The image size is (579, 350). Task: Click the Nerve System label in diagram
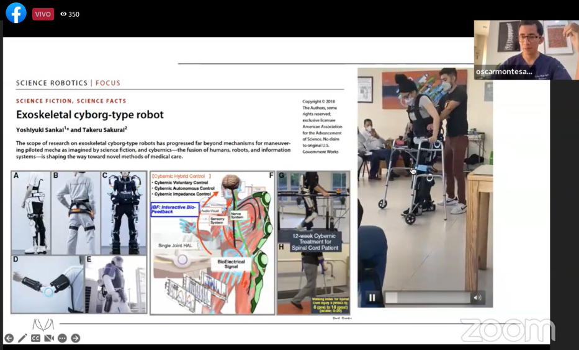[x=237, y=216]
